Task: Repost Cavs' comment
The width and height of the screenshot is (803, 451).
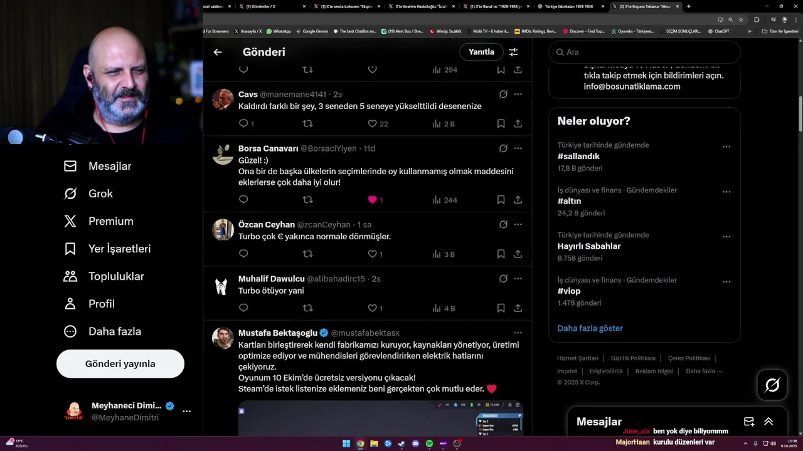Action: pyautogui.click(x=307, y=124)
